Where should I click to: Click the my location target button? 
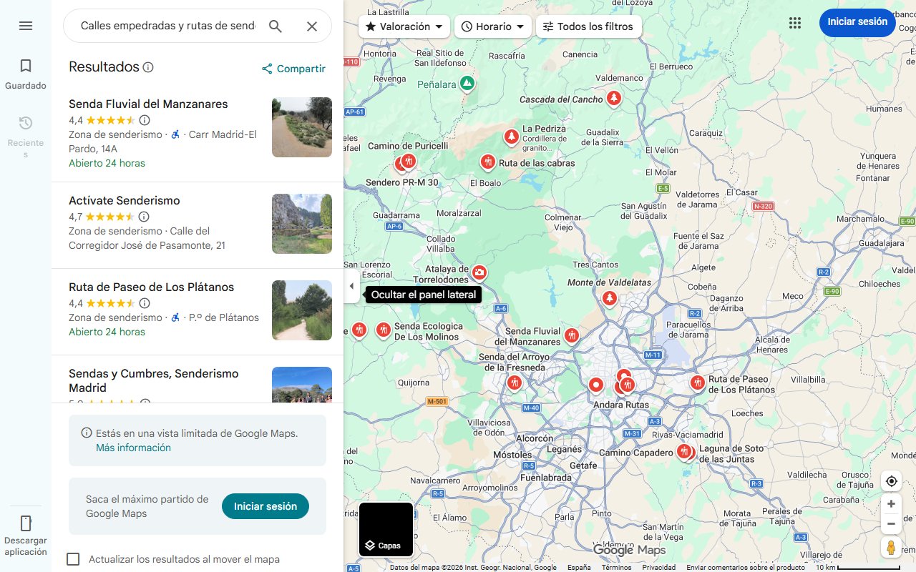[x=891, y=481]
